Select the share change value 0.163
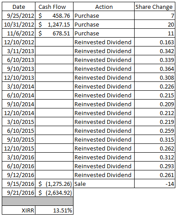Screen dimensions: 178x216 pos(155,42)
